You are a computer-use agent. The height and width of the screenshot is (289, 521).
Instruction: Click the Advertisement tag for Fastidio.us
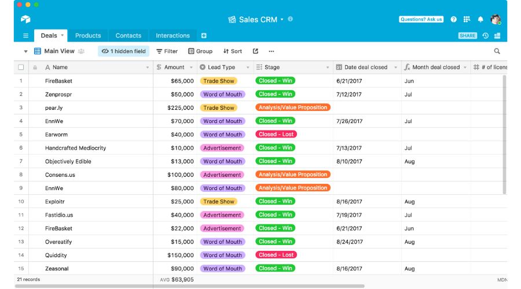pos(222,215)
